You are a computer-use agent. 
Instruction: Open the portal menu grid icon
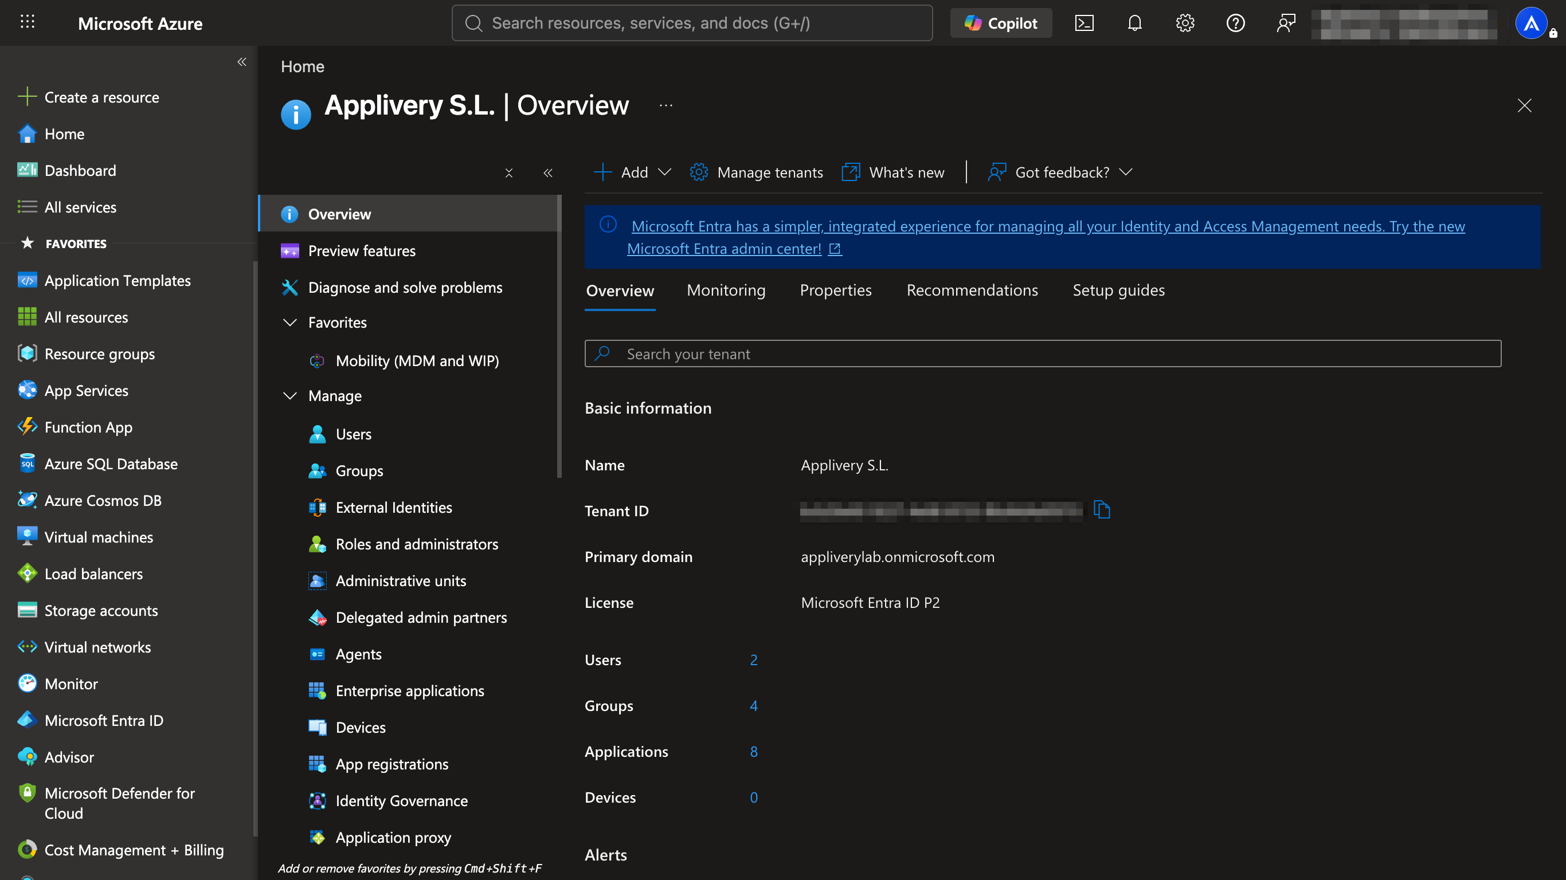(28, 22)
